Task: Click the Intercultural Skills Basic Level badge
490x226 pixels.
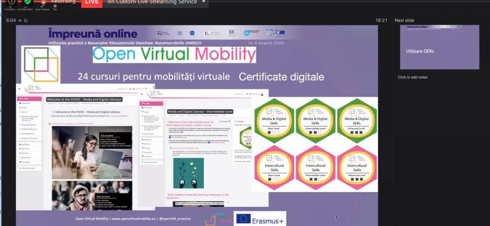Action: click(274, 168)
